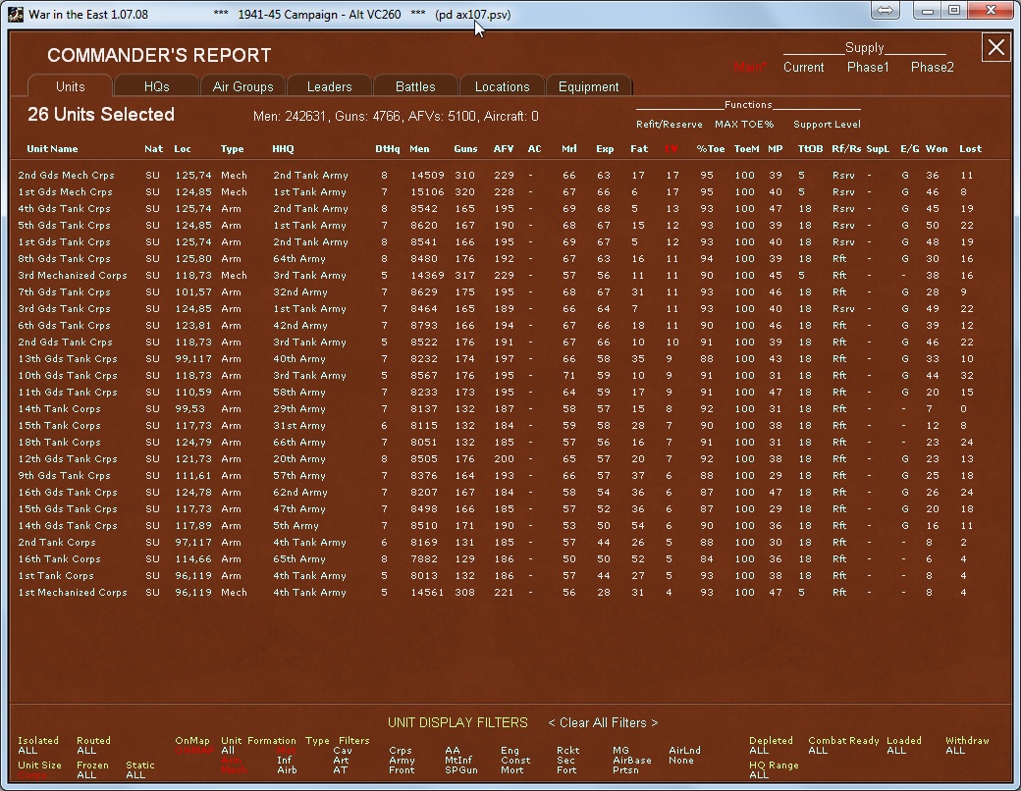Toggle the Routed filter value ALL
The height and width of the screenshot is (791, 1021).
tap(86, 751)
